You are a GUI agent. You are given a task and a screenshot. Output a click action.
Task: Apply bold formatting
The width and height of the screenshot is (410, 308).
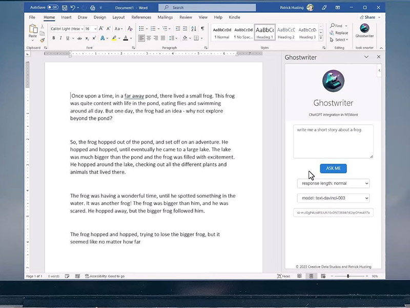tap(53, 38)
